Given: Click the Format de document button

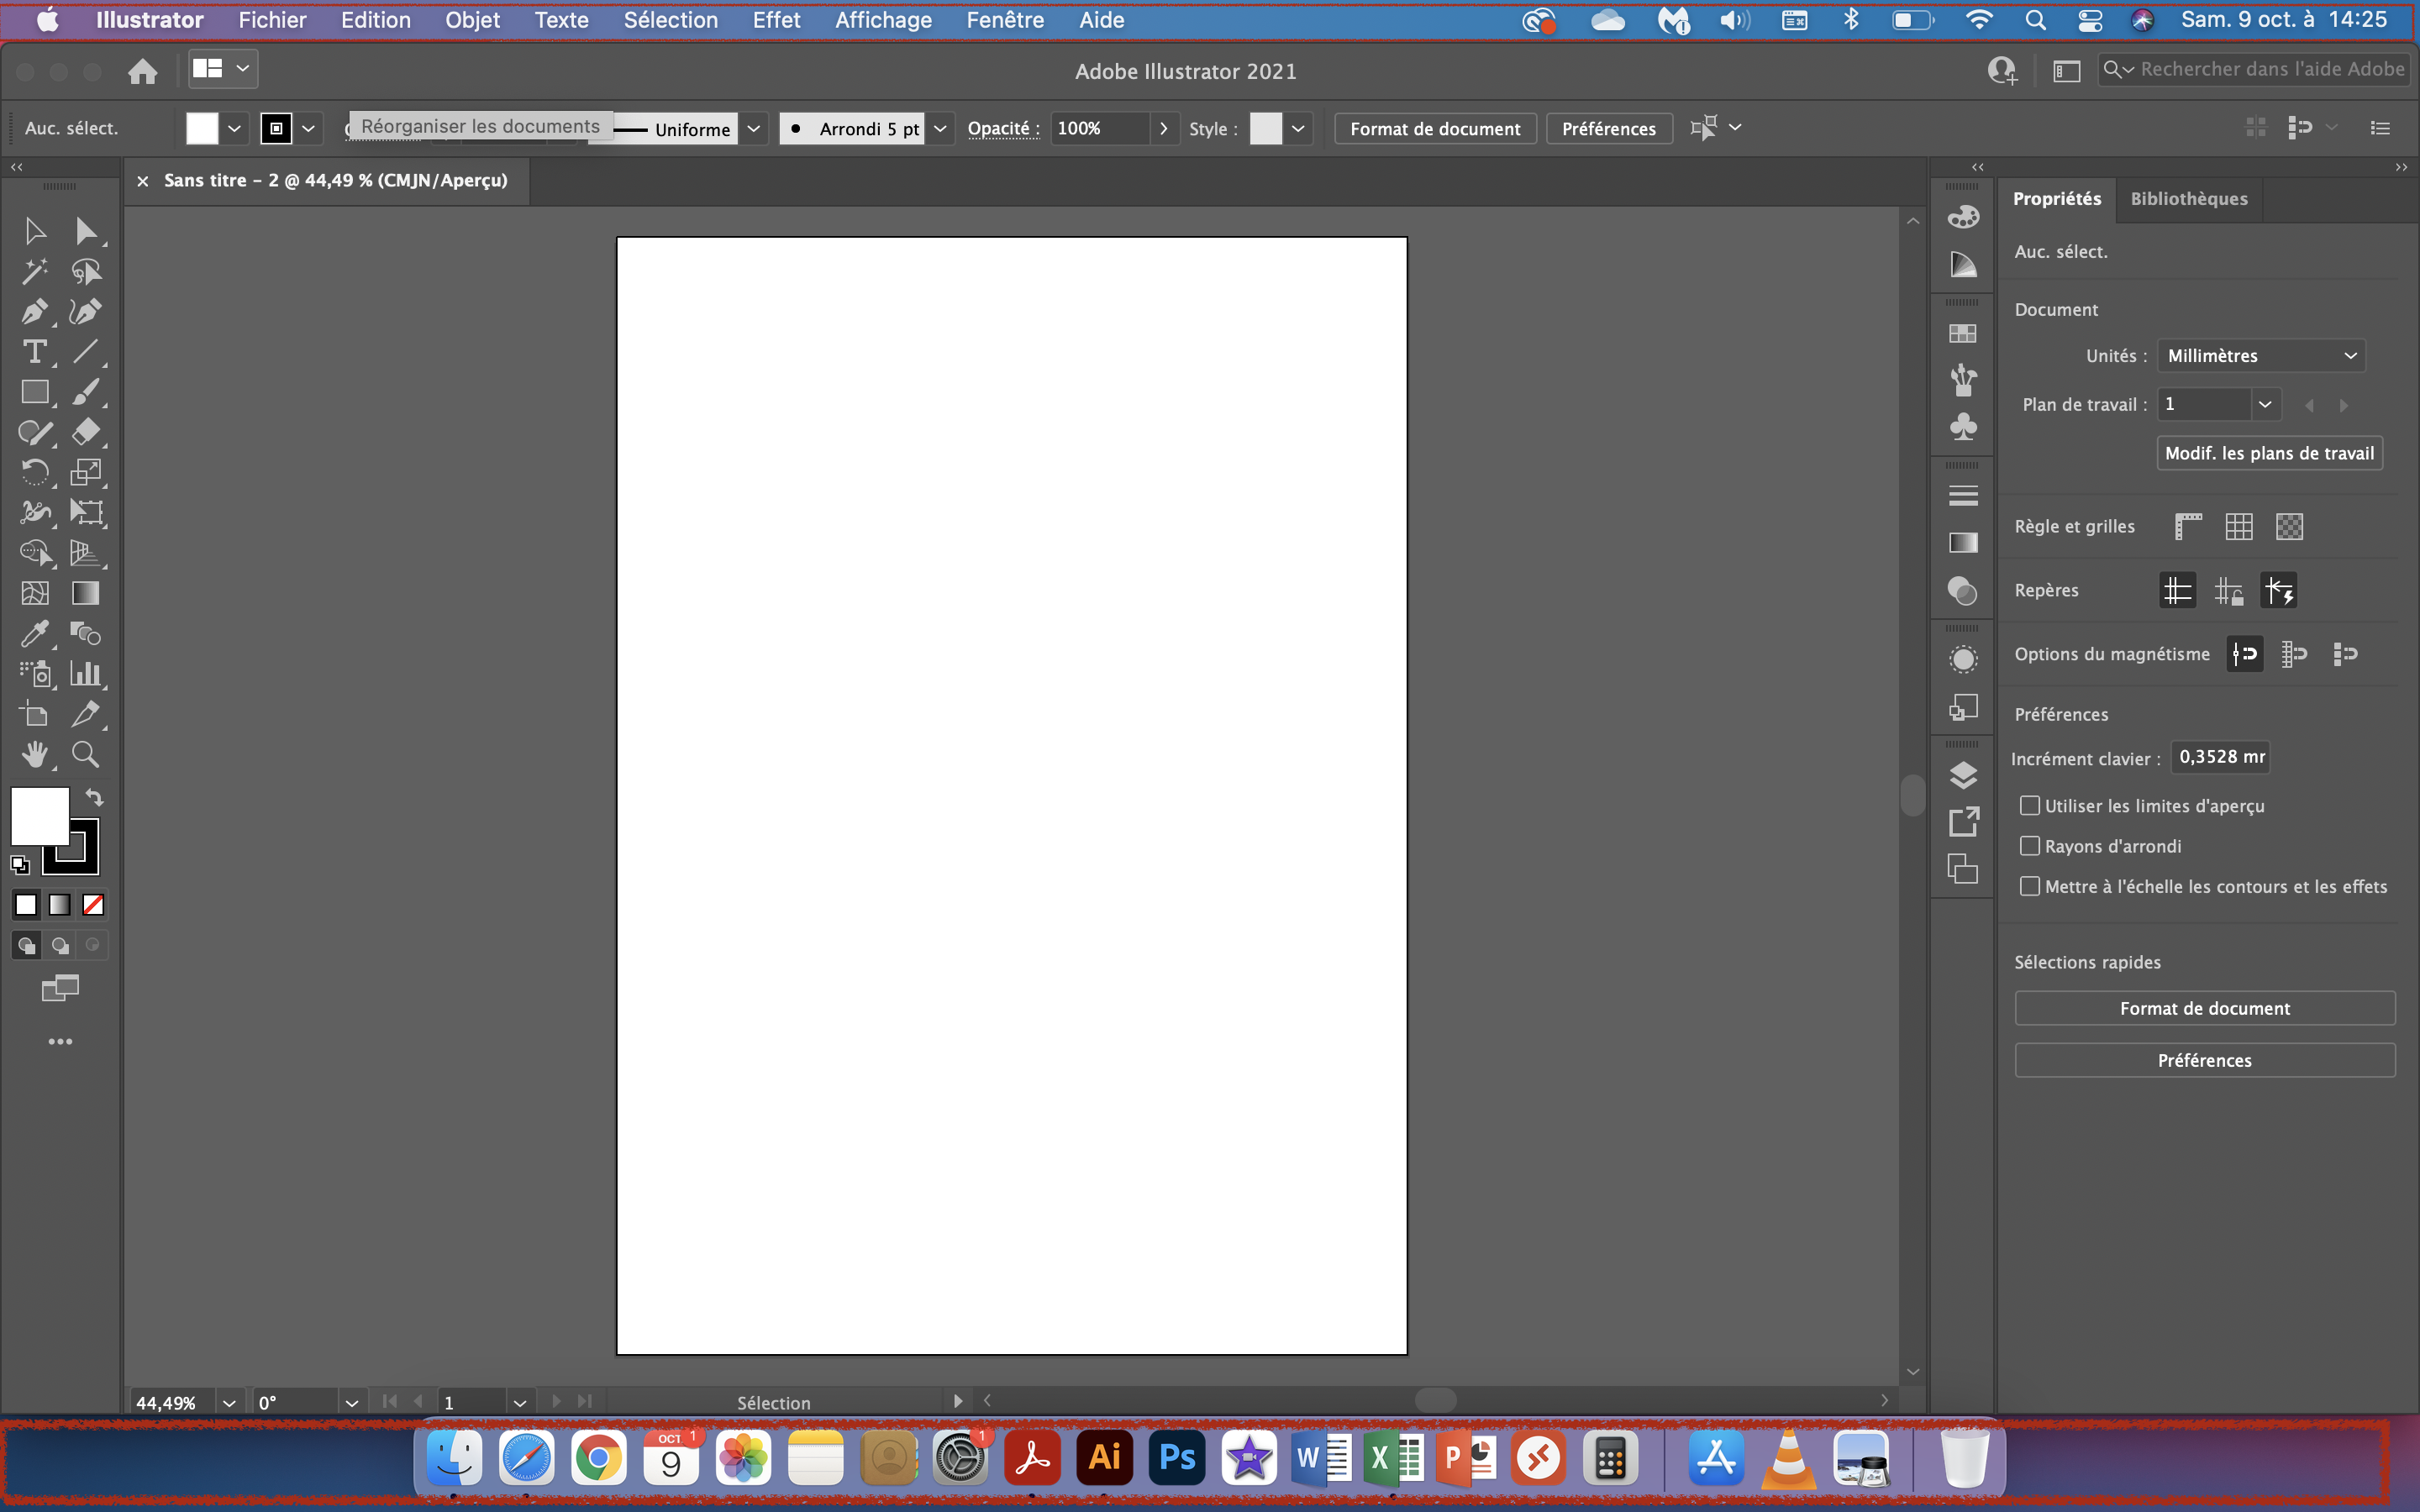Looking at the screenshot, I should (x=1434, y=128).
